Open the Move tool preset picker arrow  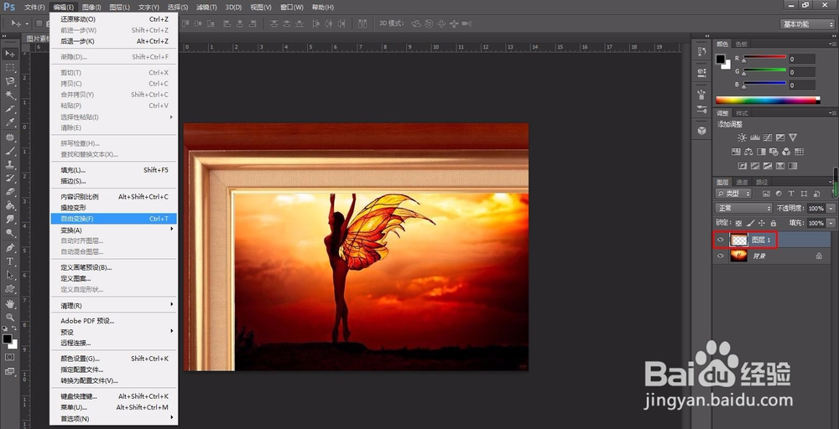27,23
